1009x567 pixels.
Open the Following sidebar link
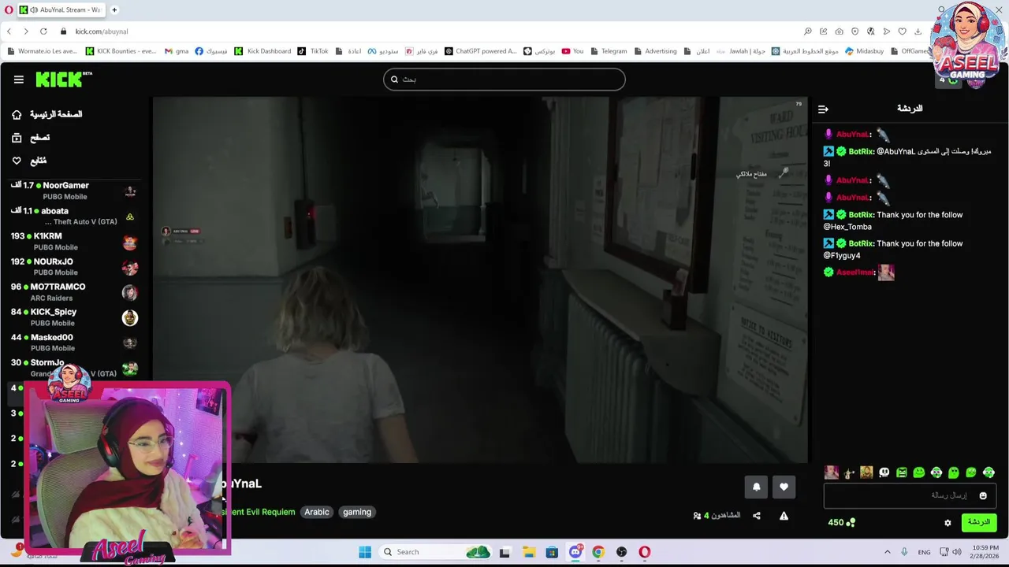click(x=29, y=161)
